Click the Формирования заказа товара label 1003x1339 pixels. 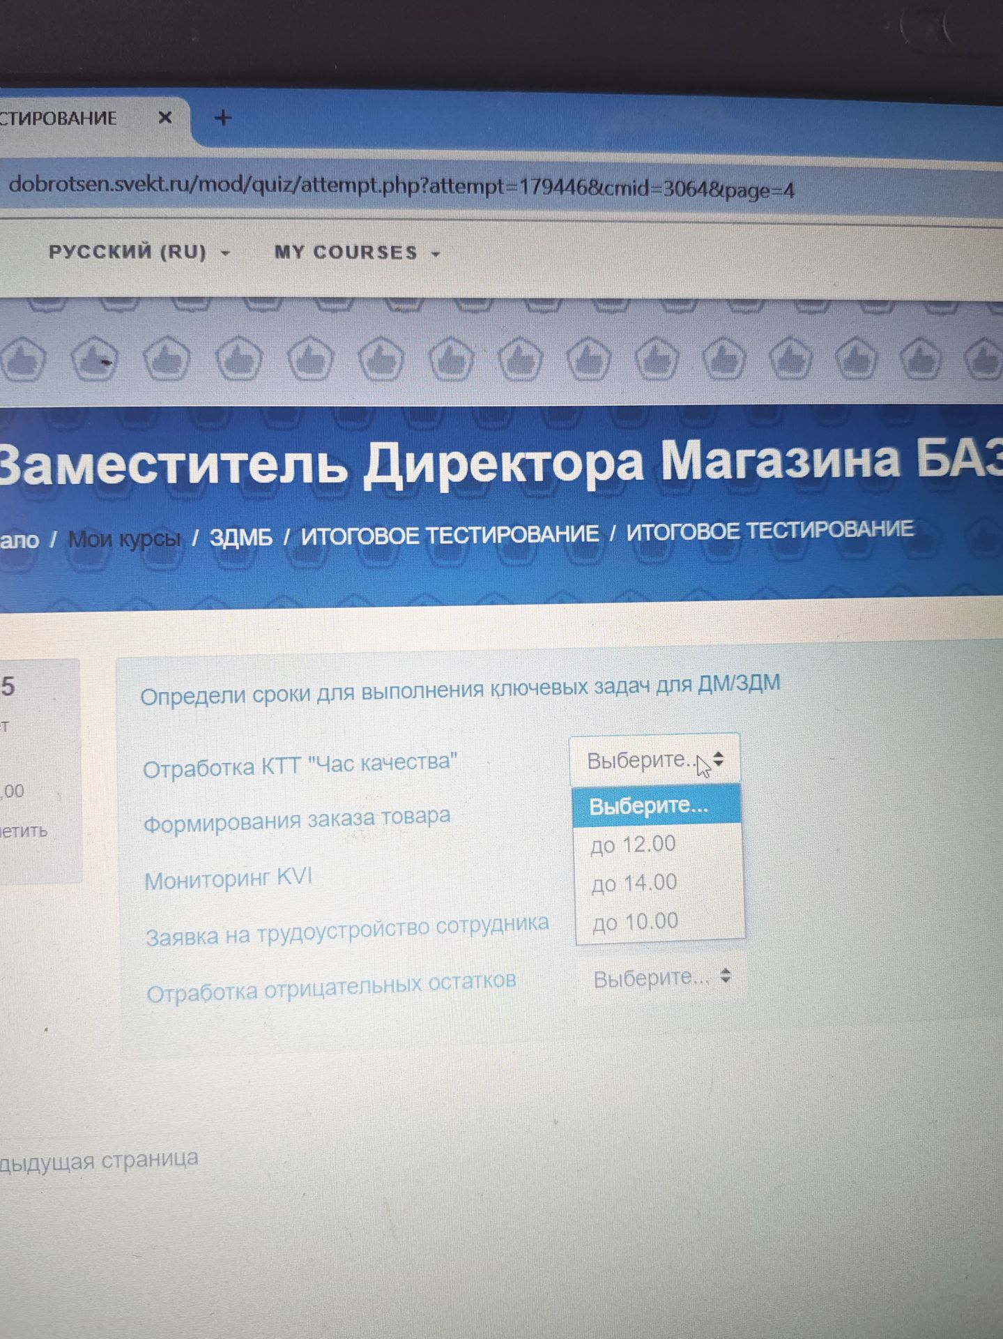[x=297, y=820]
